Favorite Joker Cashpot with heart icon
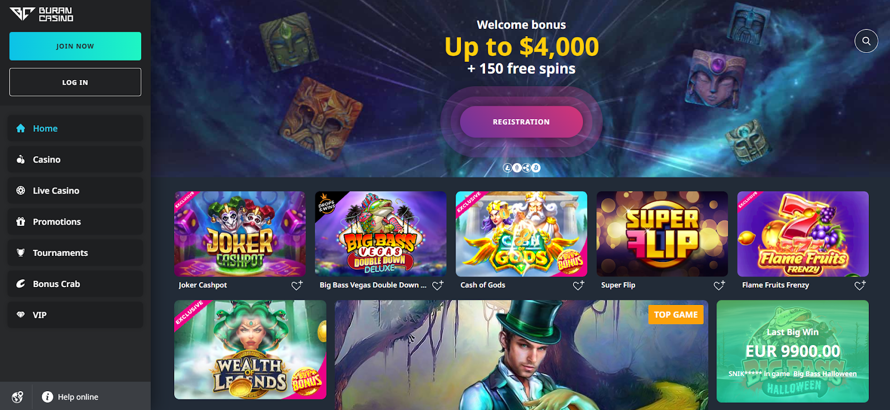Image resolution: width=890 pixels, height=410 pixels. point(297,285)
